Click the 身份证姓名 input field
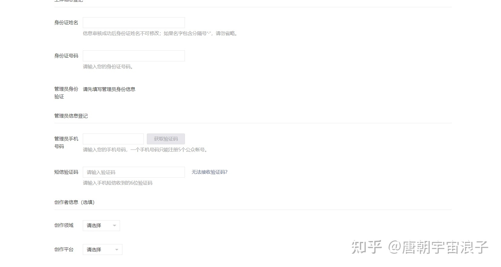This screenshot has width=501, height=267. pyautogui.click(x=134, y=23)
